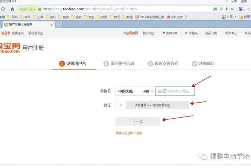Open the 购物车 shopping cart

tap(170, 33)
